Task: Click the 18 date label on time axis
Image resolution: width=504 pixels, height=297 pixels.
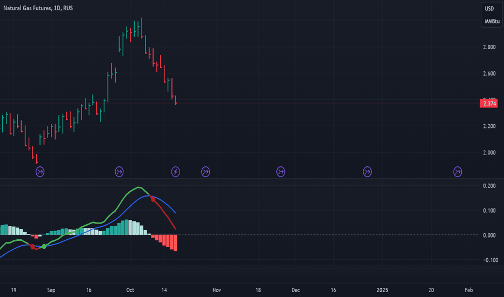Action: (258, 290)
